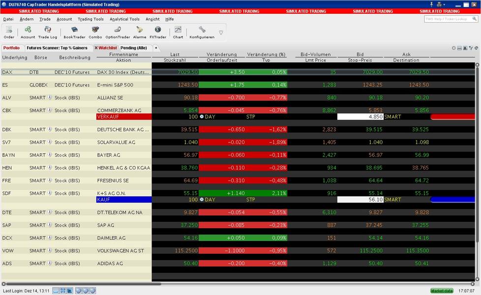481x295 pixels.
Task: Open the Analytical Tools menu
Action: pyautogui.click(x=124, y=19)
